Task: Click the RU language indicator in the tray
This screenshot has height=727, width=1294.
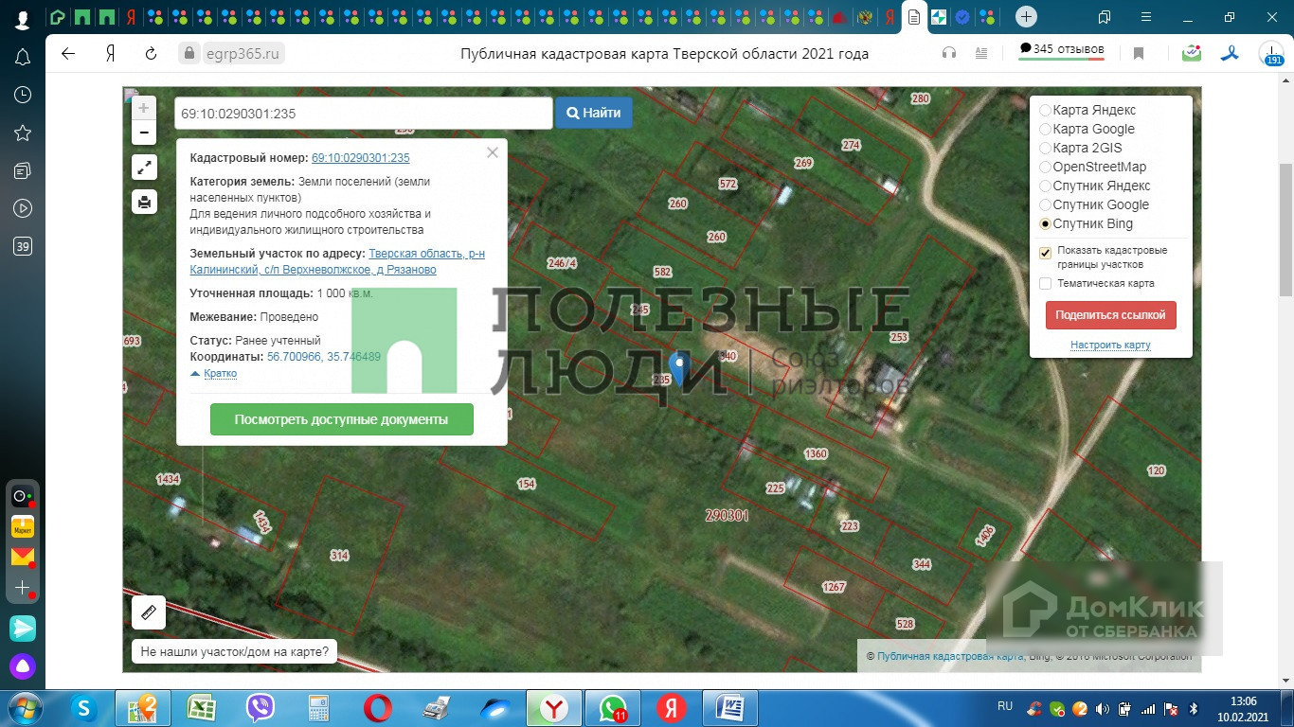Action: [1005, 706]
